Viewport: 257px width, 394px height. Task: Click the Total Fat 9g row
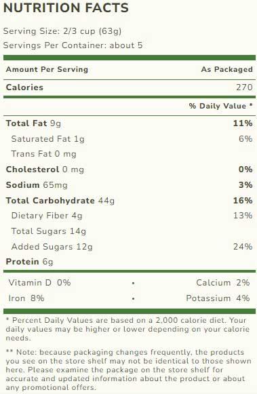pos(129,123)
